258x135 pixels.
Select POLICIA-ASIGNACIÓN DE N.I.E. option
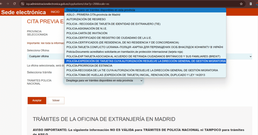pyautogui.click(x=87, y=29)
